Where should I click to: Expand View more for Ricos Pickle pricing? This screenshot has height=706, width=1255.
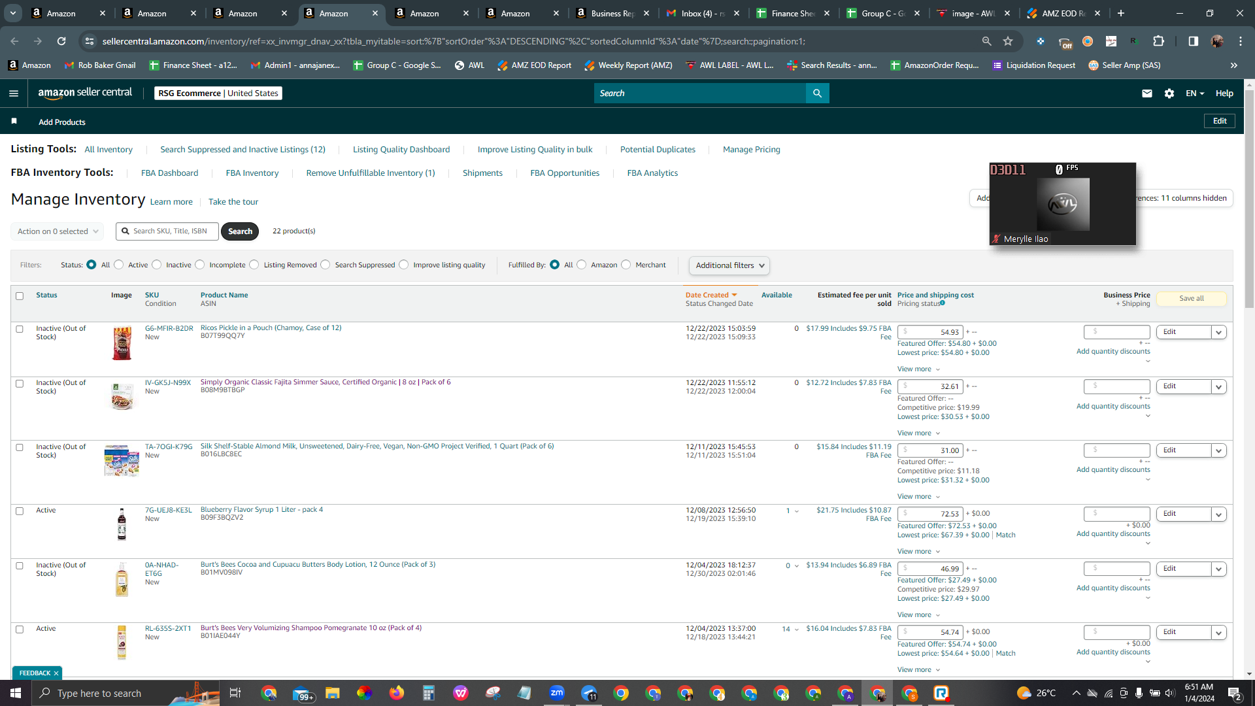point(918,369)
